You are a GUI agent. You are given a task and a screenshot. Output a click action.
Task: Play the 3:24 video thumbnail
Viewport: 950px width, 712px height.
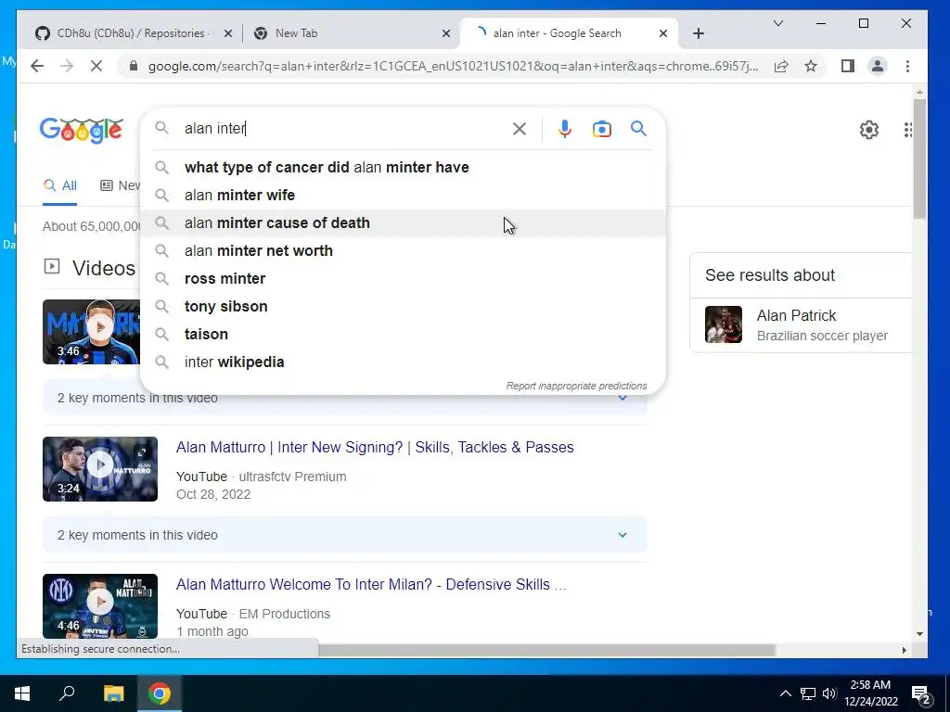[100, 469]
